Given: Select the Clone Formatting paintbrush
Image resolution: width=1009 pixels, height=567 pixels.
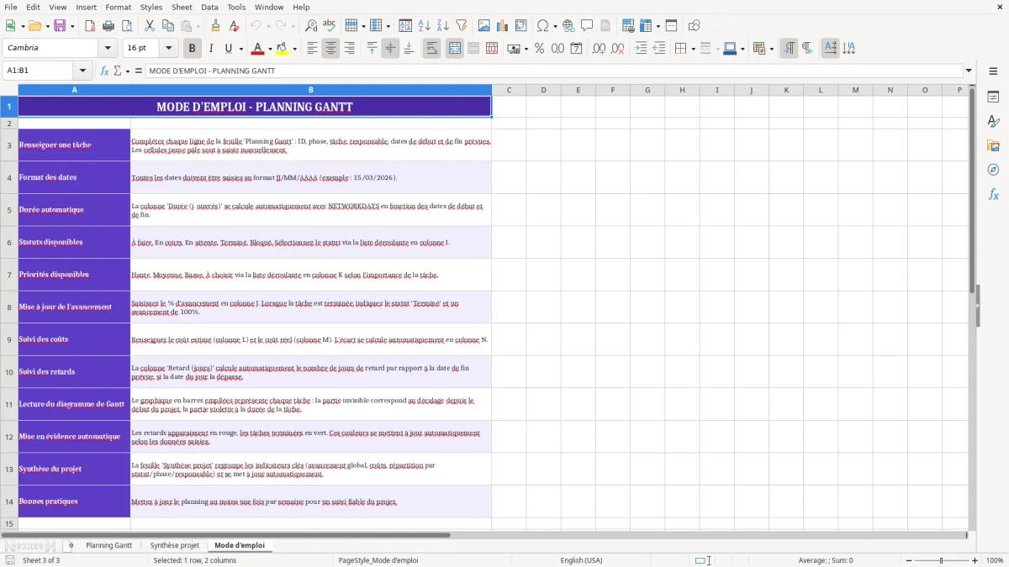Looking at the screenshot, I should click(216, 26).
